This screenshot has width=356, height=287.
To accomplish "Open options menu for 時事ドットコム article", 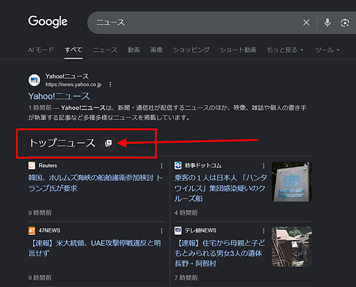I will pos(263,166).
